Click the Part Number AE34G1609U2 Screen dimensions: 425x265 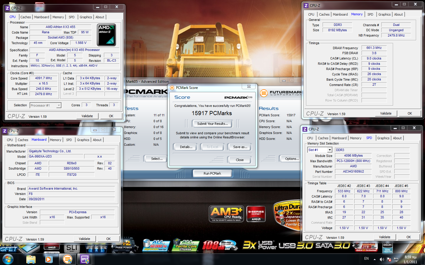353,171
